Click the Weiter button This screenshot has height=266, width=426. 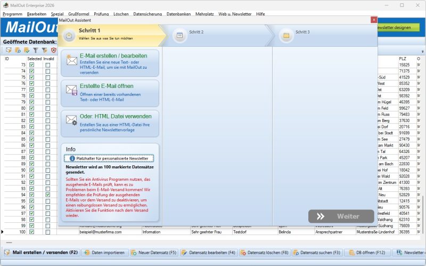pos(341,216)
